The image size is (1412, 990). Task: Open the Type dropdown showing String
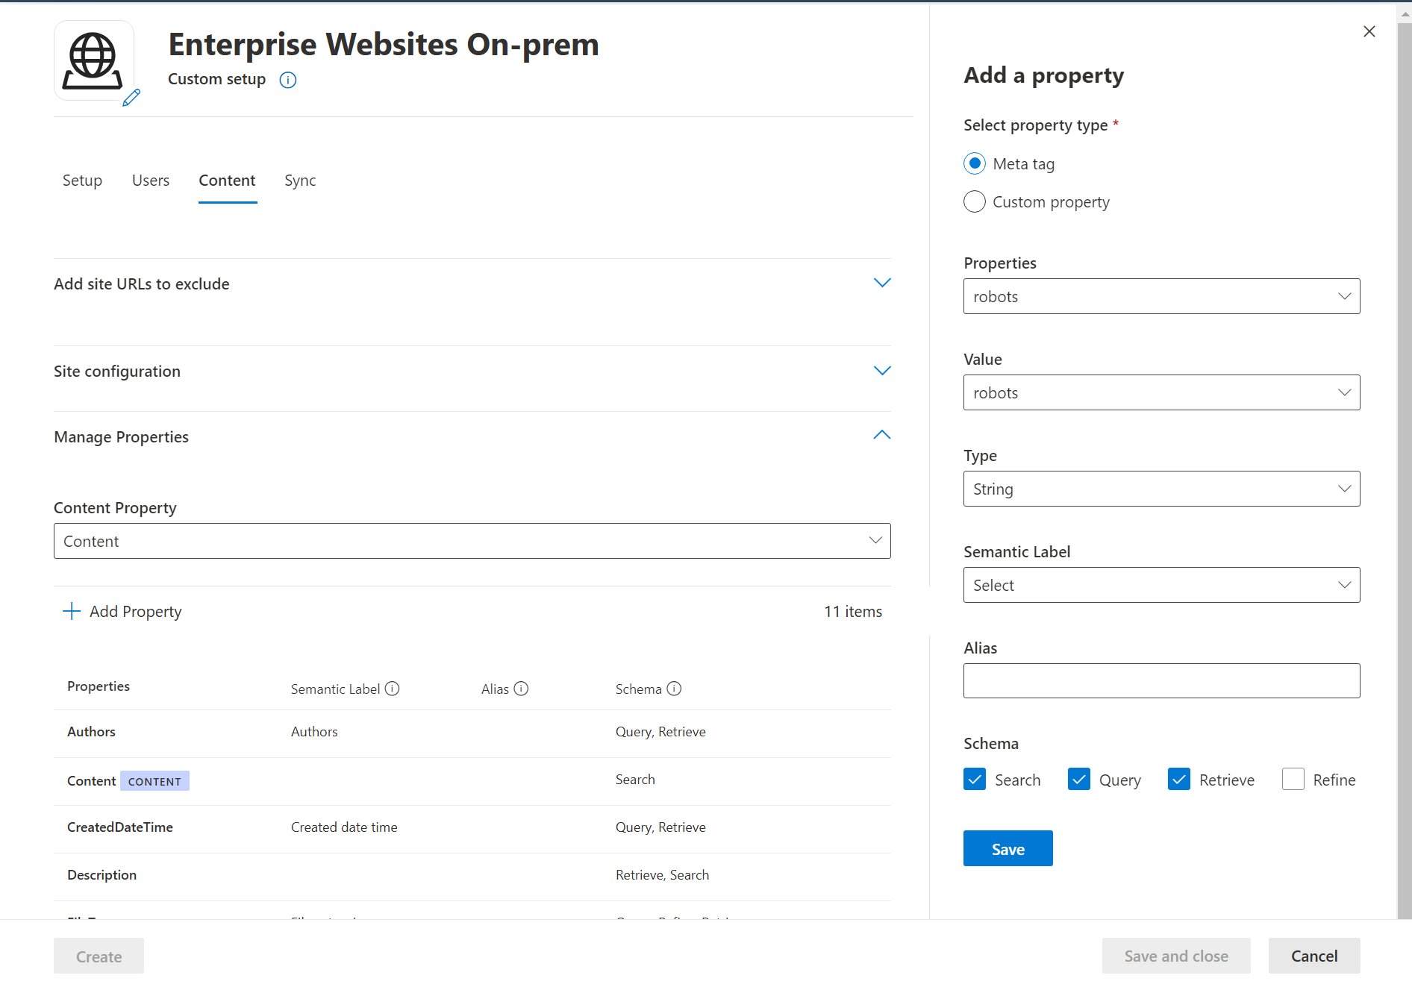(x=1161, y=489)
